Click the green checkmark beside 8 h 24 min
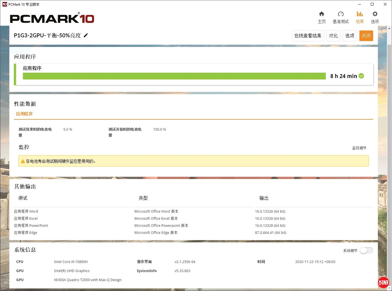Screen dimensions: 392x291 click(361, 76)
